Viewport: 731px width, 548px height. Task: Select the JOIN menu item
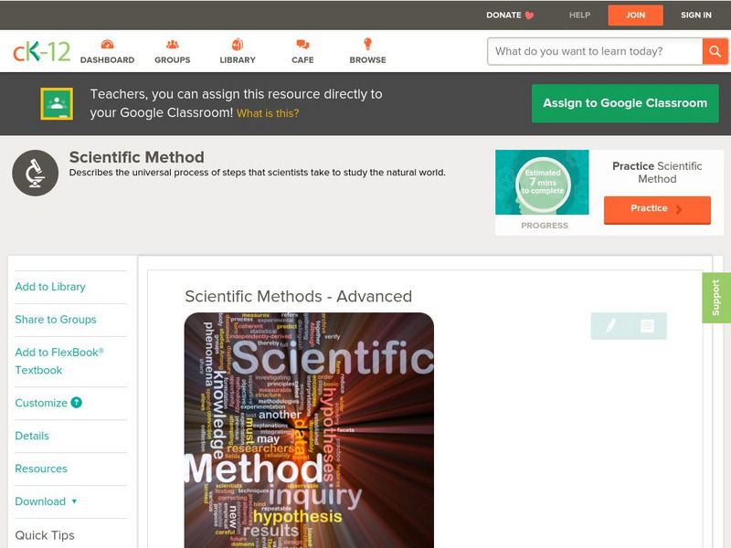pyautogui.click(x=635, y=15)
